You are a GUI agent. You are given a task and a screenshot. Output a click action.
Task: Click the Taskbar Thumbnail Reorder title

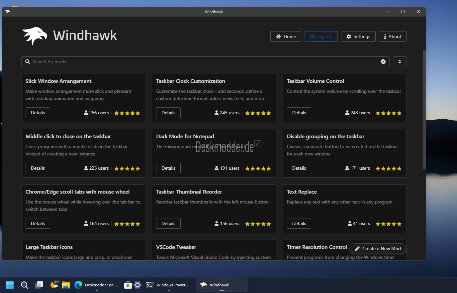point(189,192)
